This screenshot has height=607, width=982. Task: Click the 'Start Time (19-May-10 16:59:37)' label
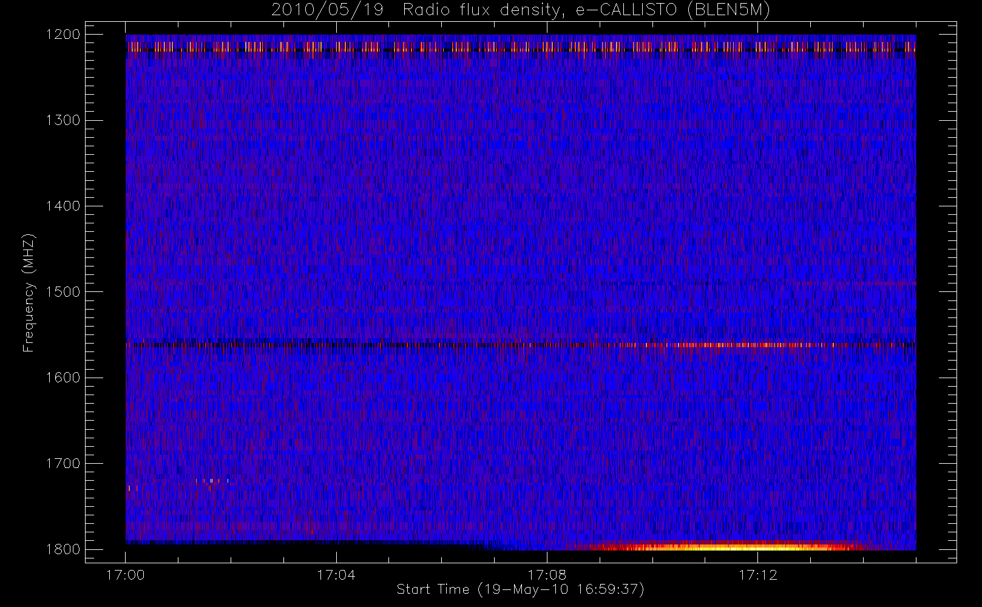pyautogui.click(x=520, y=589)
